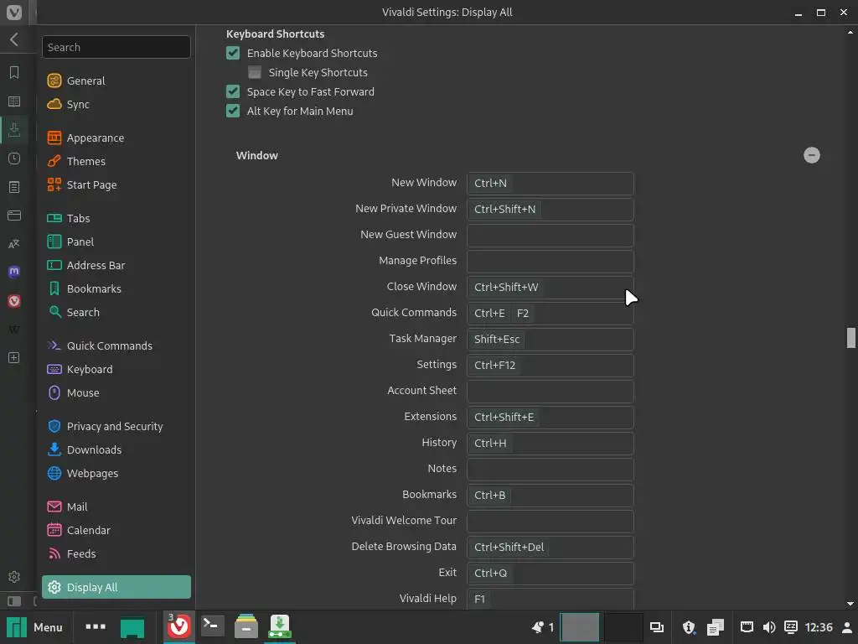Toggle Space Key to Fast Forward checkbox

[233, 91]
